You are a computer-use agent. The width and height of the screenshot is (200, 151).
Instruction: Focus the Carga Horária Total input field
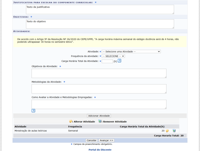coord(107,61)
